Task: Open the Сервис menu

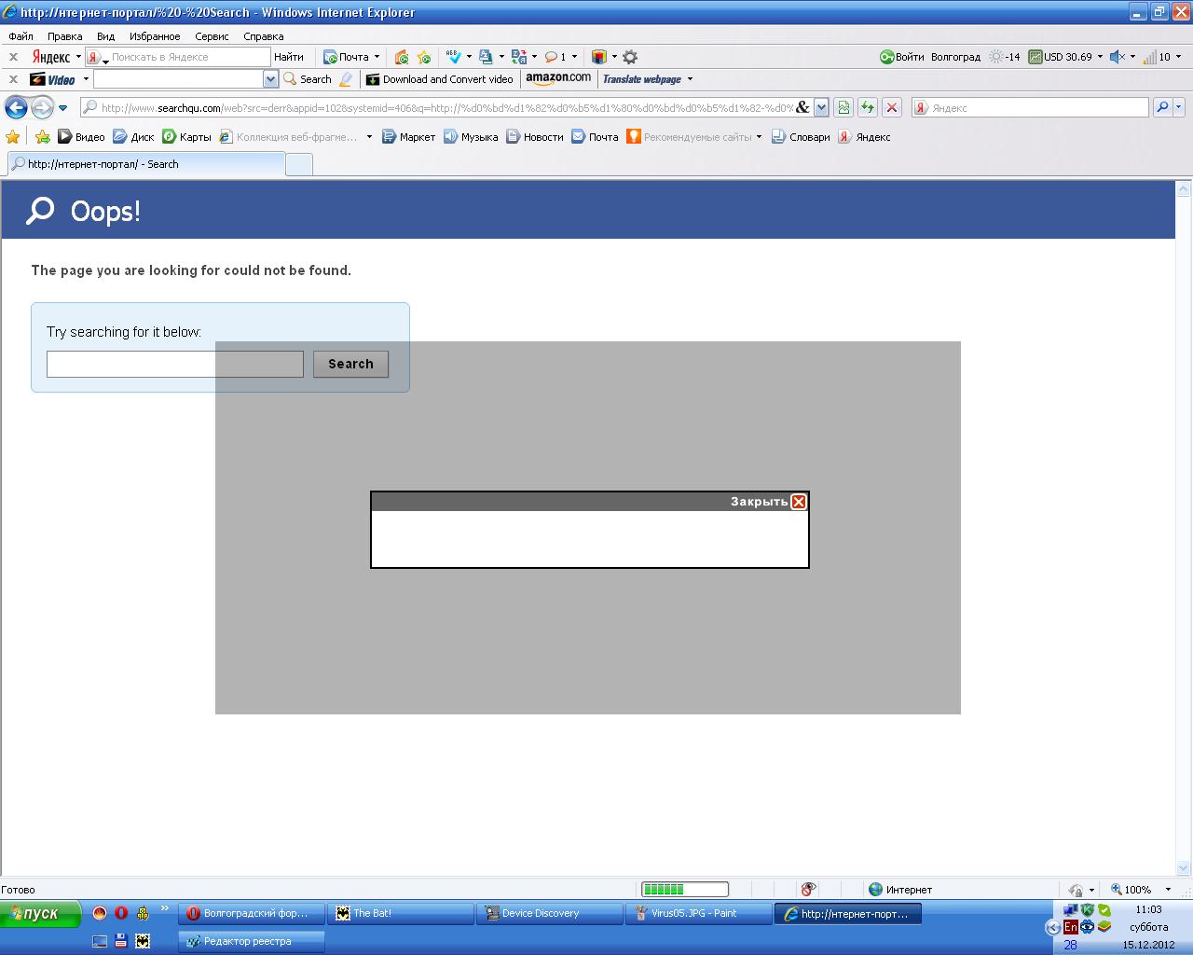Action: point(212,36)
